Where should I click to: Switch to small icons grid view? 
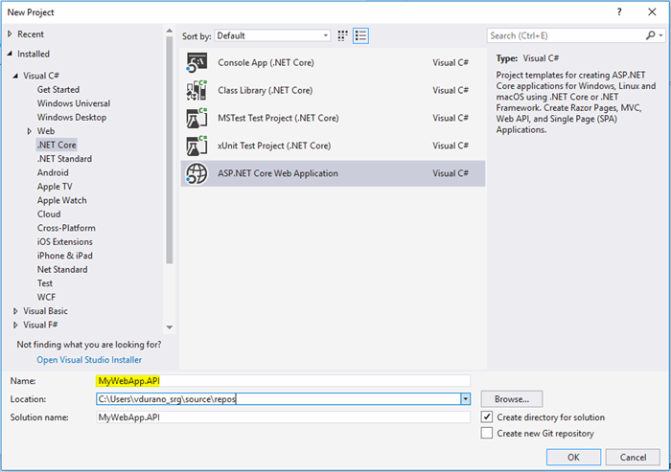[342, 36]
